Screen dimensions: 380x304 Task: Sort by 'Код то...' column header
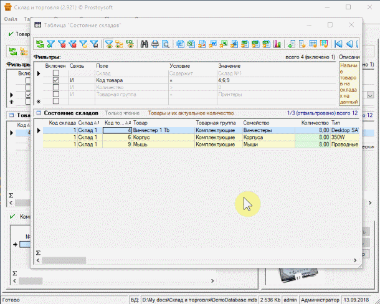tap(116, 123)
